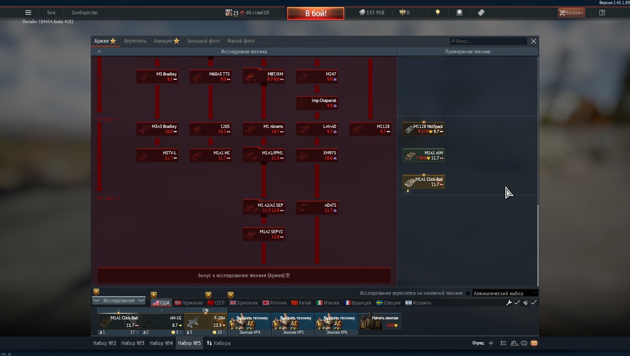Click the Бонус к исследованию техники bar

[244, 275]
